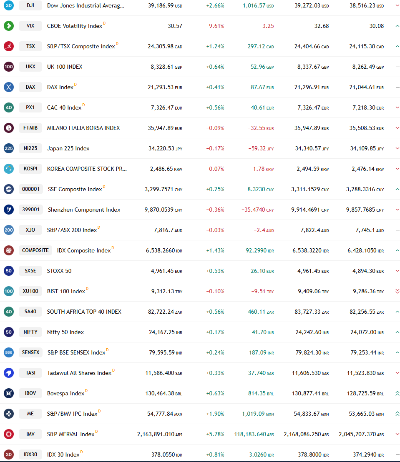
Task: Click the SX5E STOXX 50 logo icon
Action: click(x=9, y=271)
